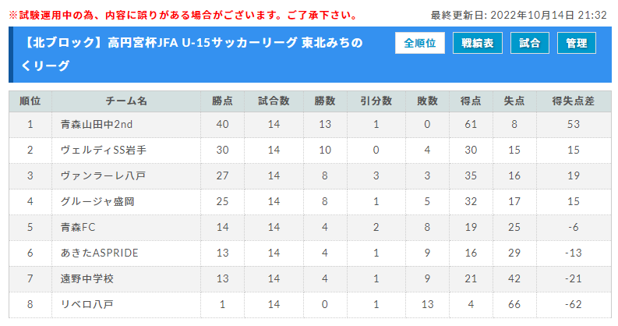Viewport: 618px width, 326px height.
Task: Open team ヴェルディSS岩手
Action: [98, 150]
